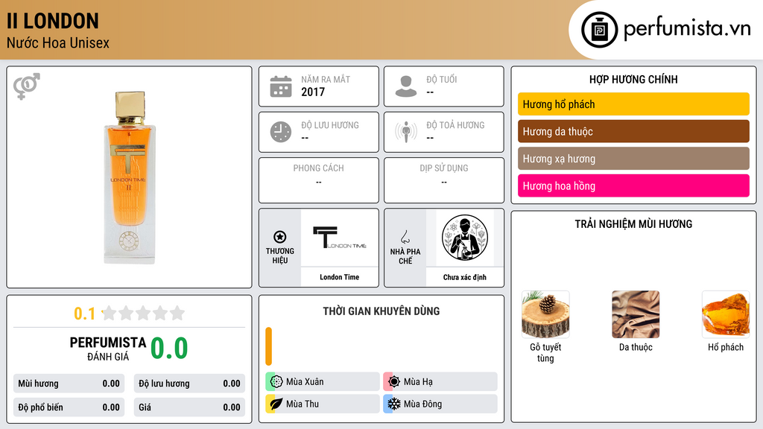Open the London Time brand link
The image size is (763, 429).
[340, 277]
